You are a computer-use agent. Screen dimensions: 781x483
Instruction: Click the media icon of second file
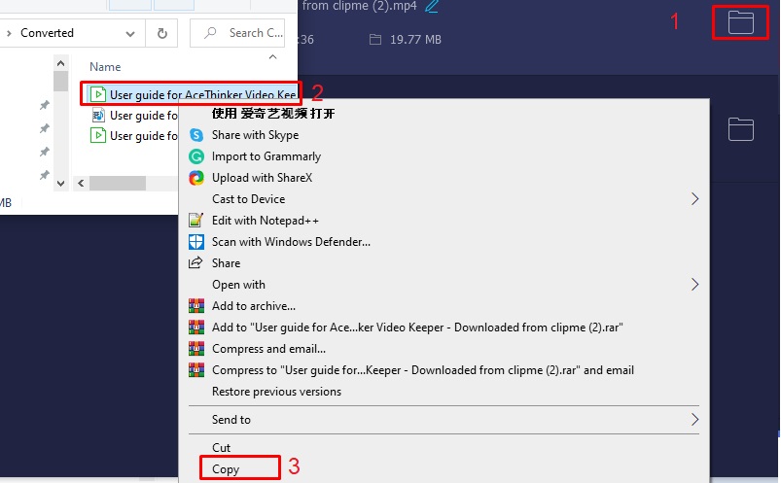click(98, 116)
